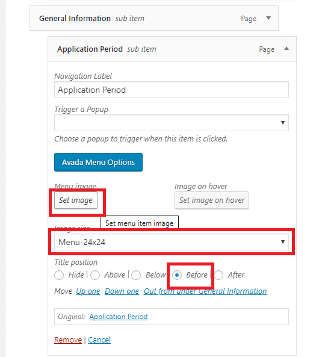Screen dimensions: 316x357
Task: Click the Set image on hover button
Action: pyautogui.click(x=212, y=200)
